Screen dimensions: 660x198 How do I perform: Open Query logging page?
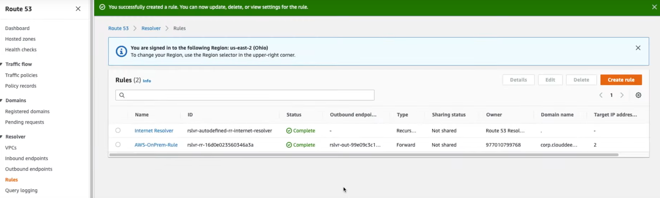pos(21,190)
